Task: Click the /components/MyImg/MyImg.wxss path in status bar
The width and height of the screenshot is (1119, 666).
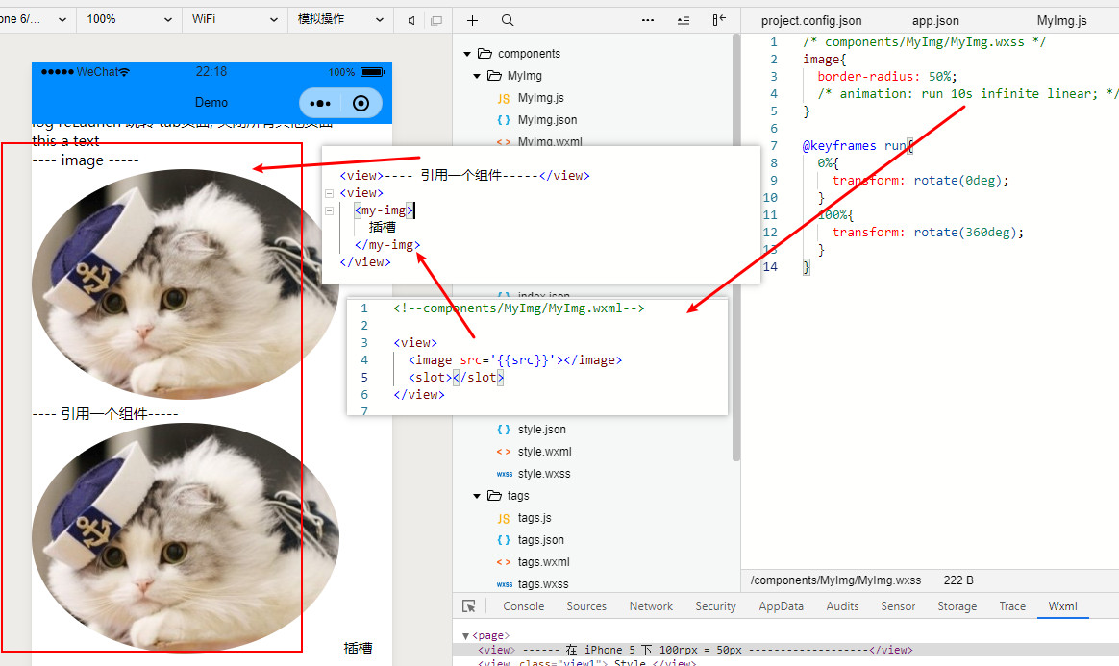Action: click(x=835, y=580)
